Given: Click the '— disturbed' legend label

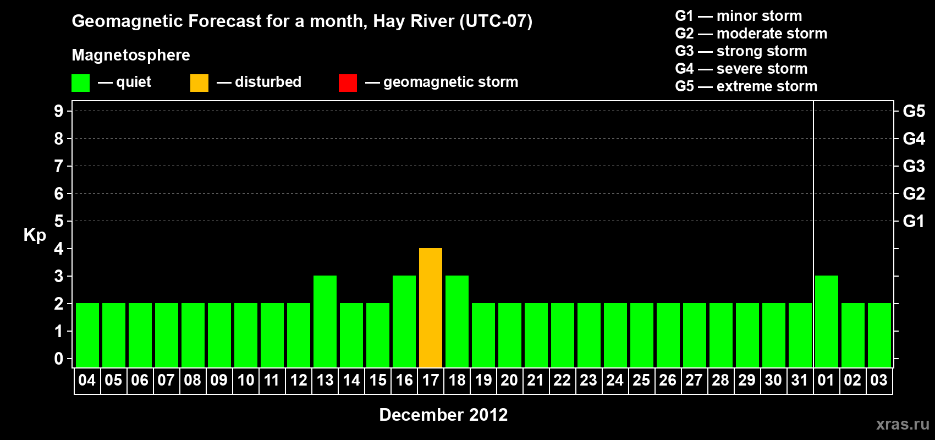Looking at the screenshot, I should coord(259,82).
